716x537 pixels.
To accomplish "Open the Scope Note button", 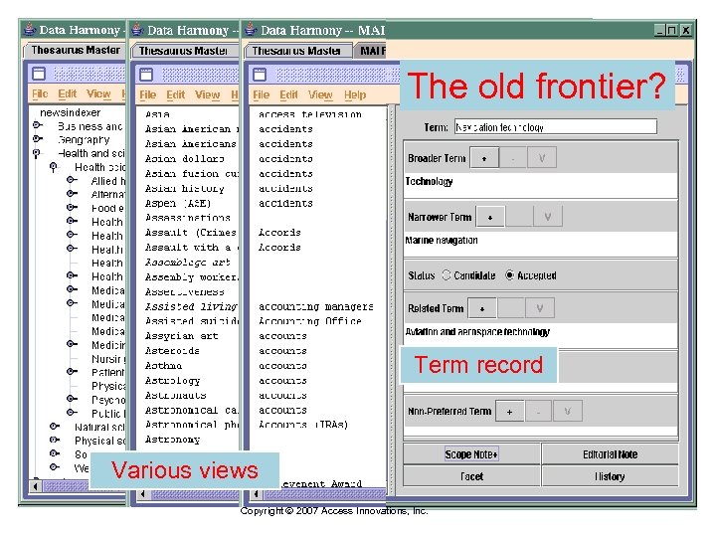I will tap(471, 454).
